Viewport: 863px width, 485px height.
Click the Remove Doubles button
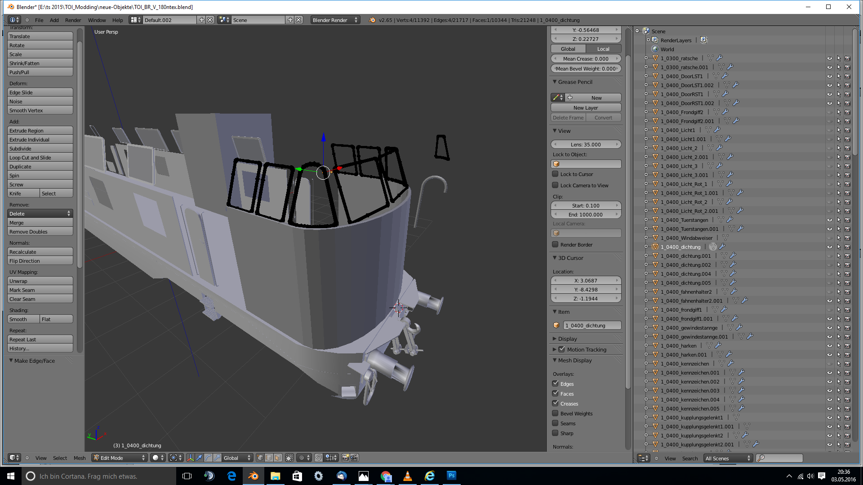pos(40,232)
